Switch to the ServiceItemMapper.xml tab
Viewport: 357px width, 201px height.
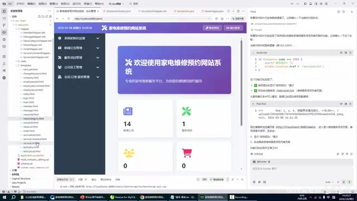pos(152,11)
